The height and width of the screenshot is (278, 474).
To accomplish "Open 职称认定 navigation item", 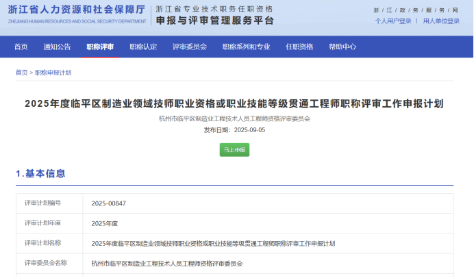I will (x=143, y=47).
